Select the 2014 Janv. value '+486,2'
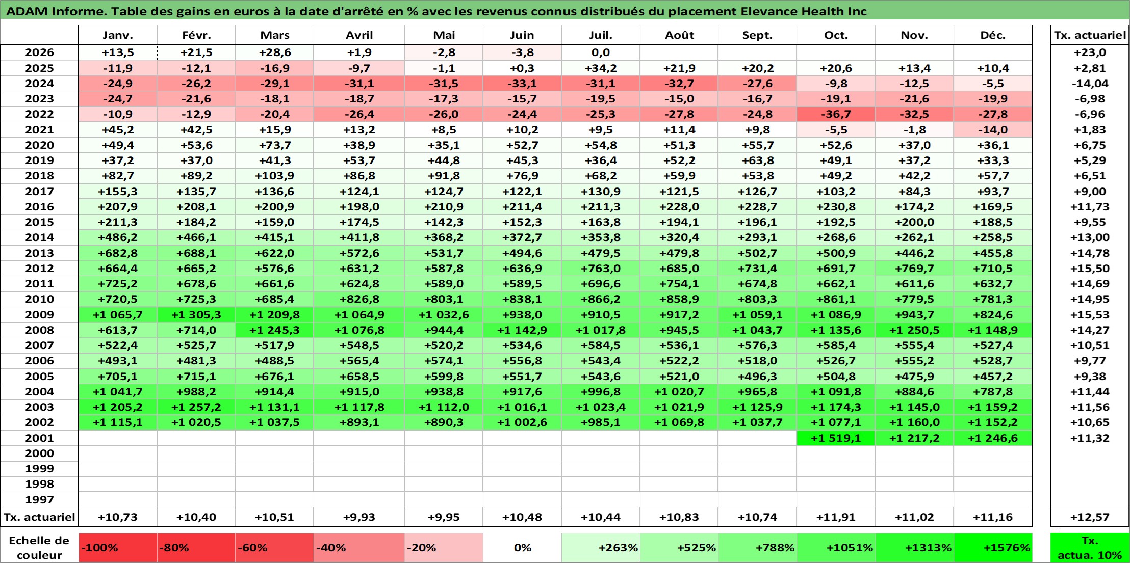The height and width of the screenshot is (563, 1130). click(118, 237)
